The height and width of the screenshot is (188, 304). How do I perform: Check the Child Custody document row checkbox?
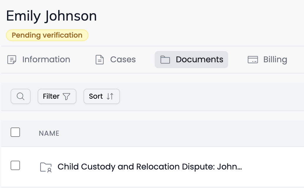click(15, 165)
